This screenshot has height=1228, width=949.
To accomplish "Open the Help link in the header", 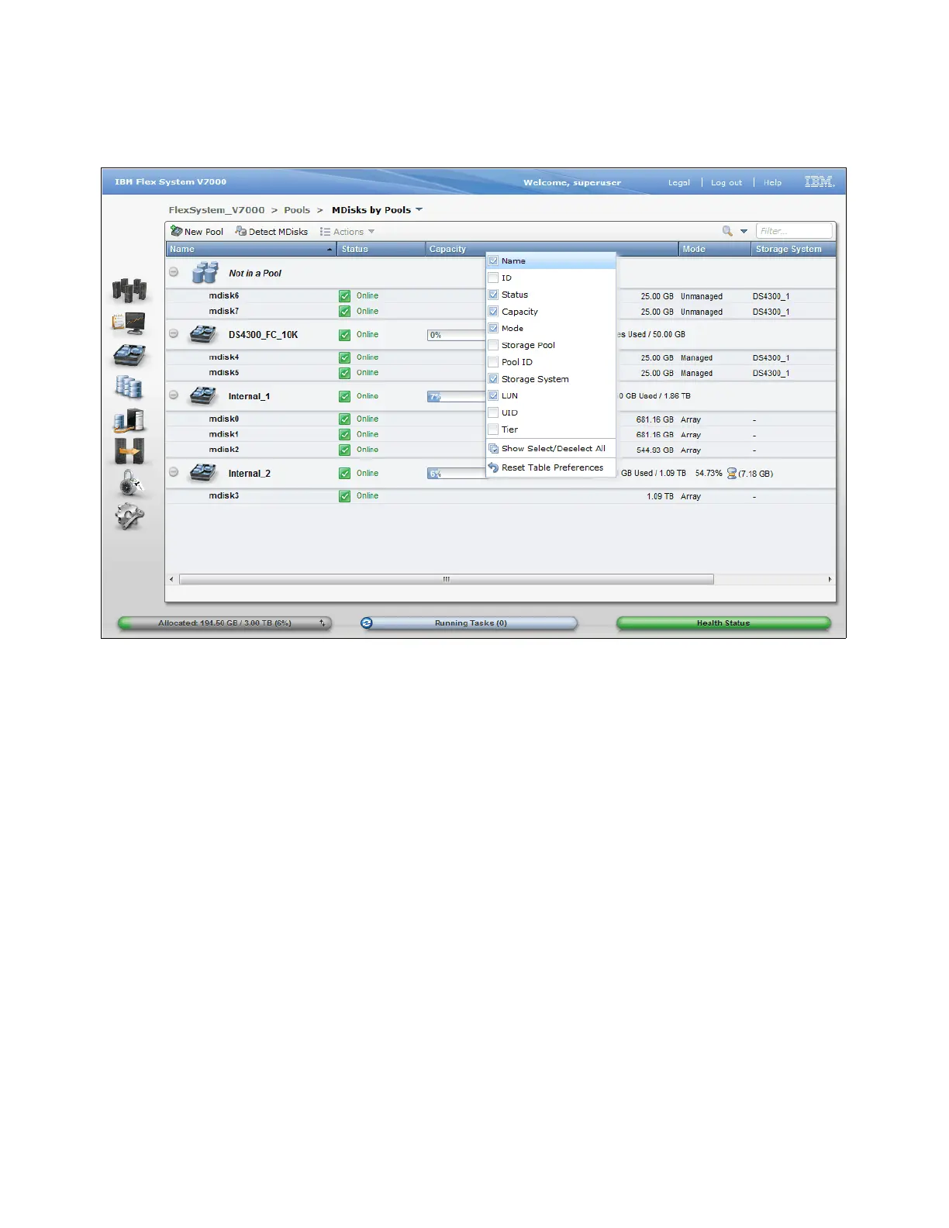I will pos(772,183).
